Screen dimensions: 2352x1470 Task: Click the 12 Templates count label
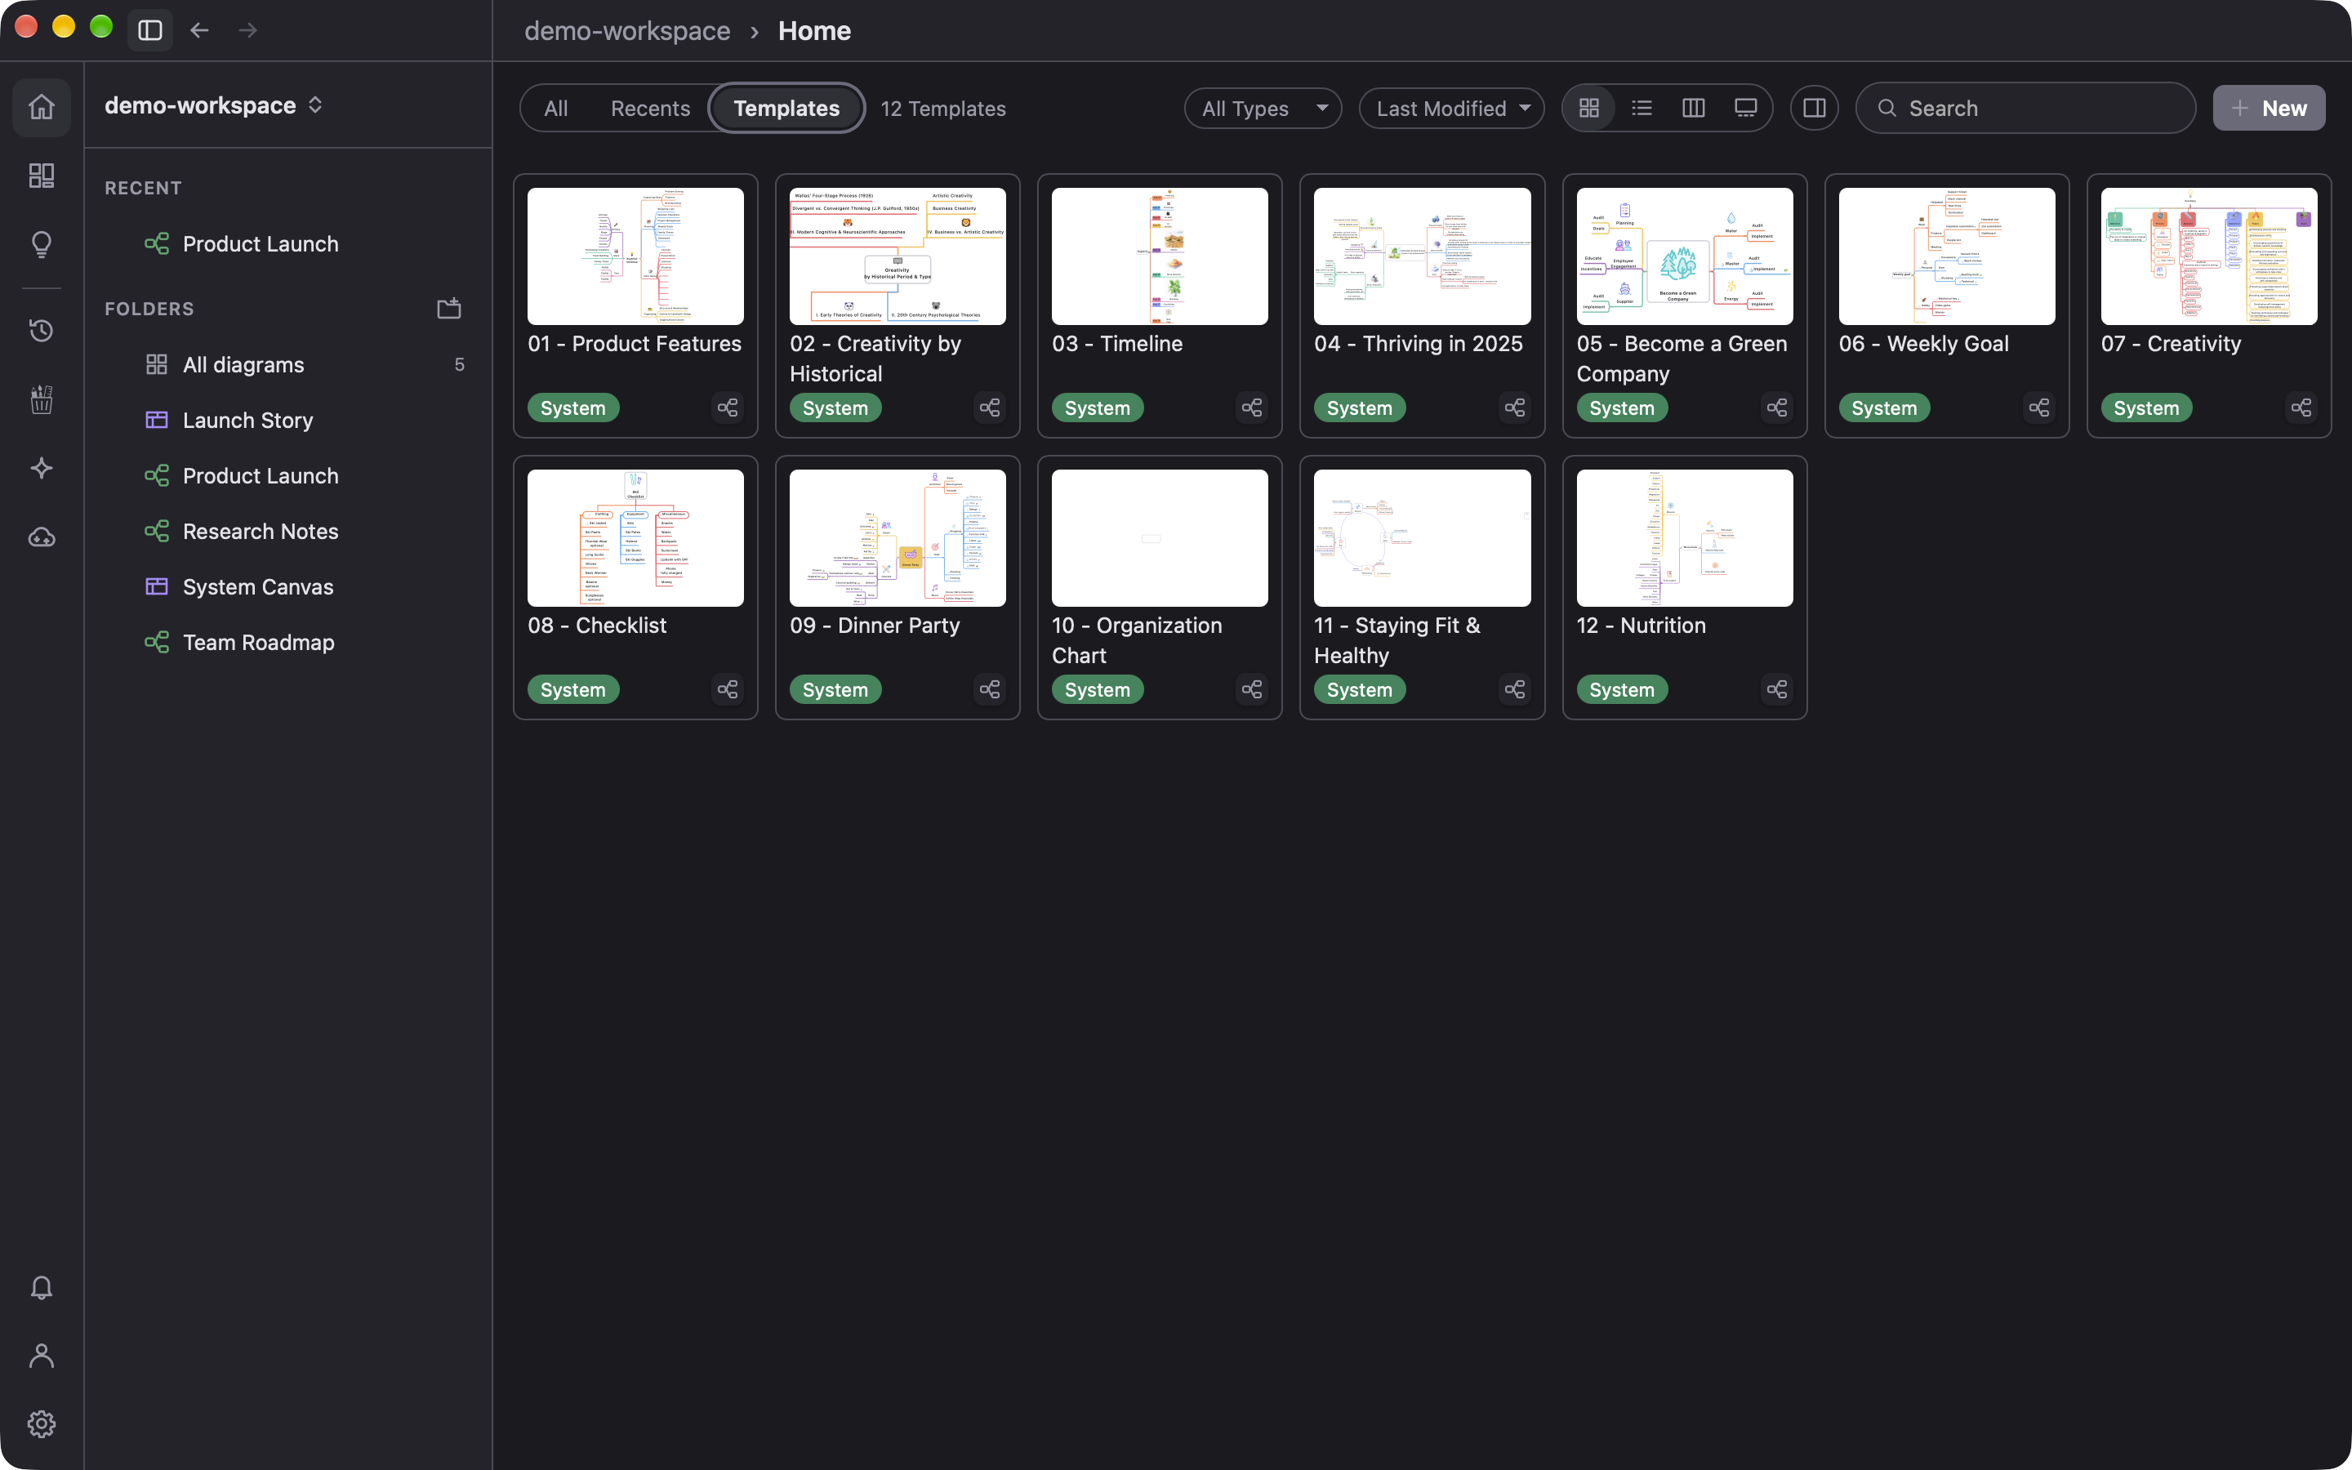[x=942, y=109]
